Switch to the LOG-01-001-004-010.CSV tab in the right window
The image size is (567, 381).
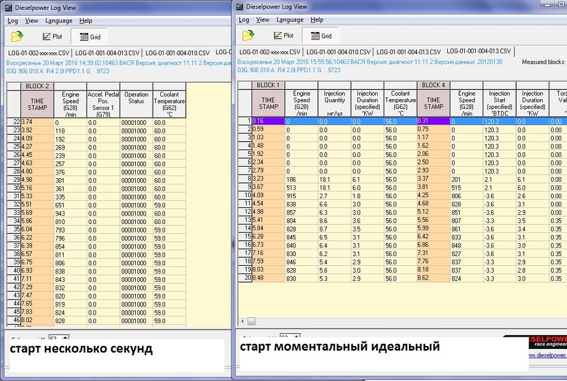[338, 52]
